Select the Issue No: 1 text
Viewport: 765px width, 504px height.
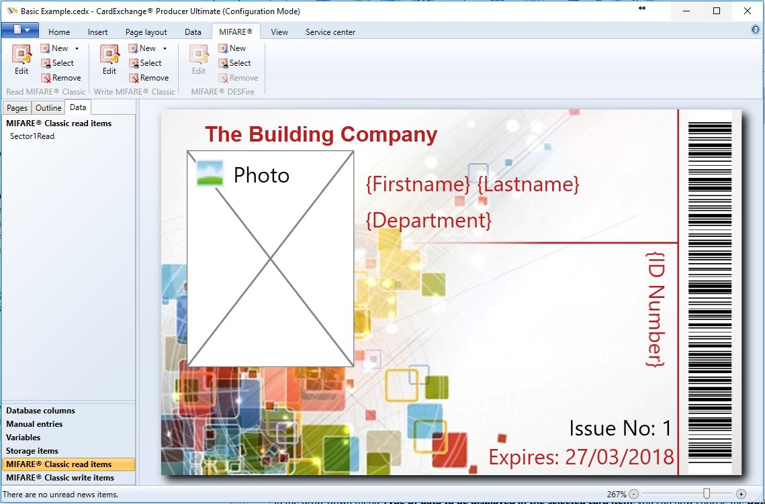pos(621,428)
